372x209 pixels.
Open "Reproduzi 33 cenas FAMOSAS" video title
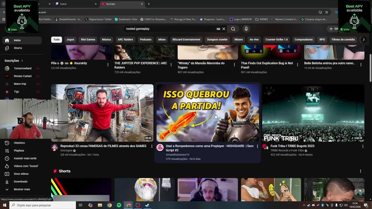[103, 146]
